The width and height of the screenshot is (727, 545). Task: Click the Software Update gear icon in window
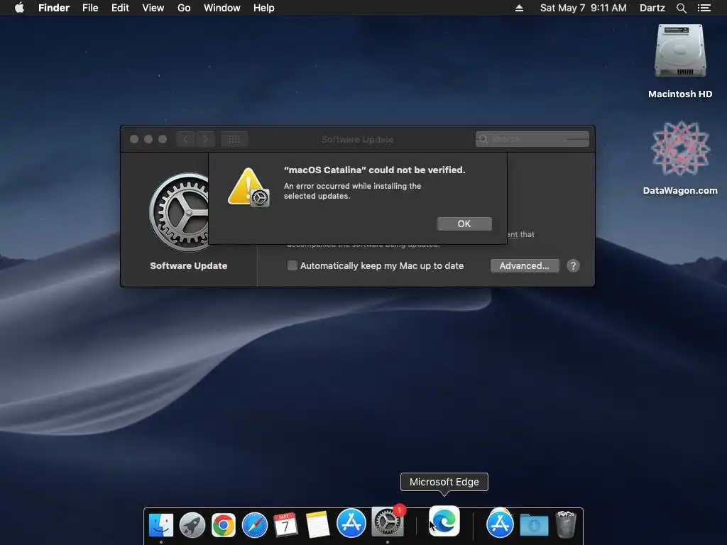click(180, 212)
